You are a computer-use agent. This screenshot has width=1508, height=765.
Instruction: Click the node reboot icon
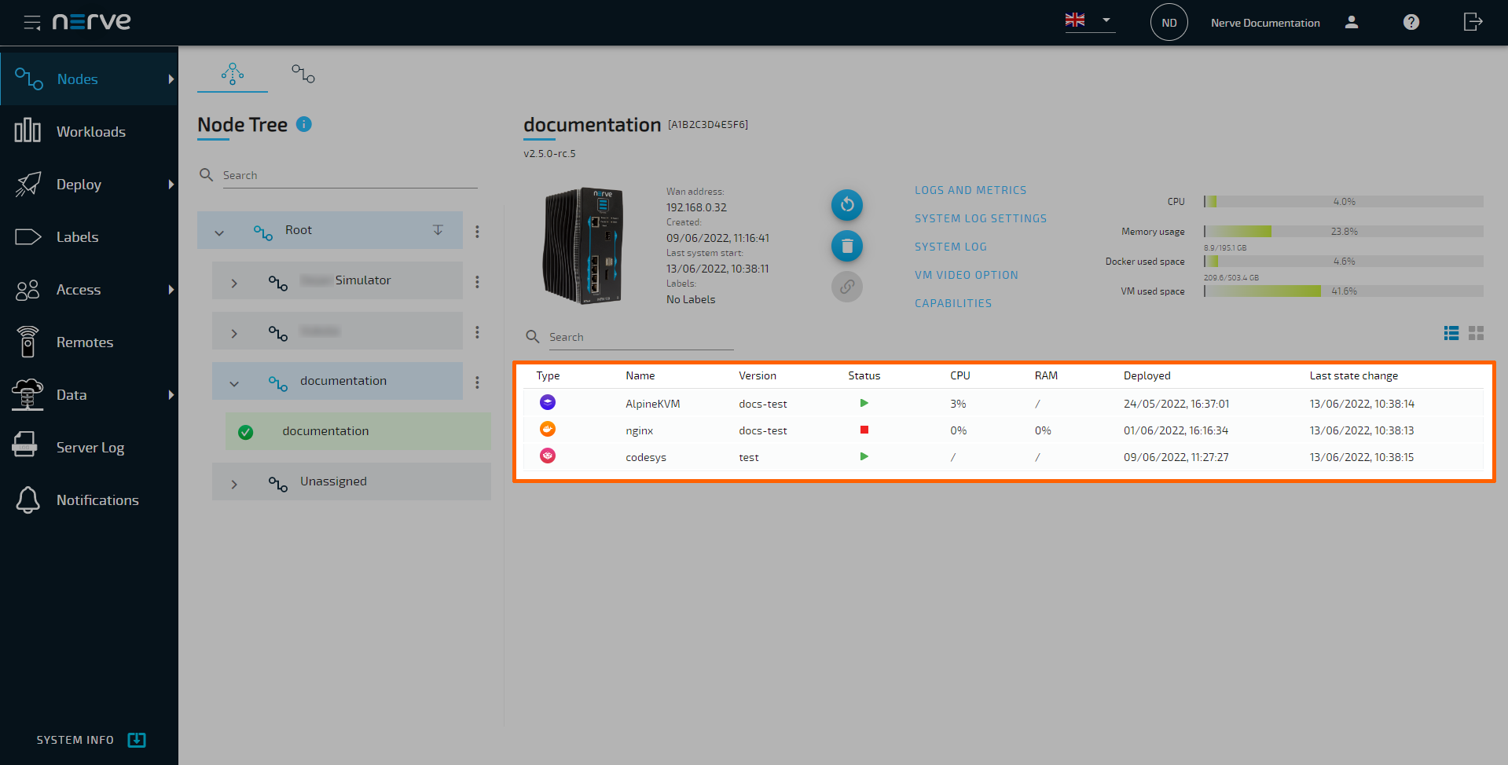[846, 205]
